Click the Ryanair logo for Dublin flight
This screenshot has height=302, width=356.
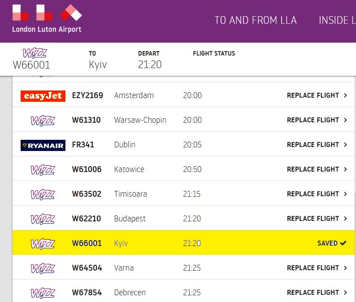pyautogui.click(x=43, y=145)
